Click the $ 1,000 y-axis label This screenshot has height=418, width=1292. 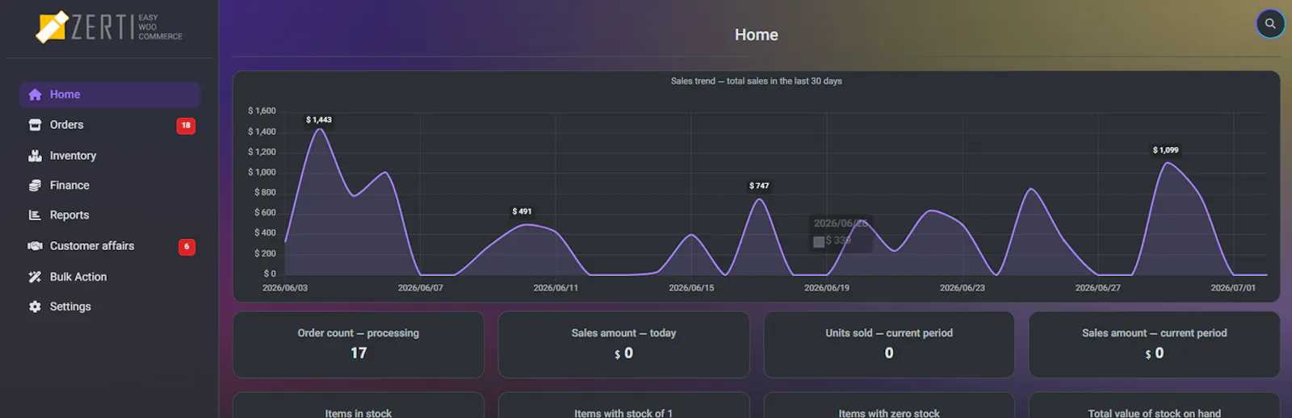pyautogui.click(x=262, y=173)
